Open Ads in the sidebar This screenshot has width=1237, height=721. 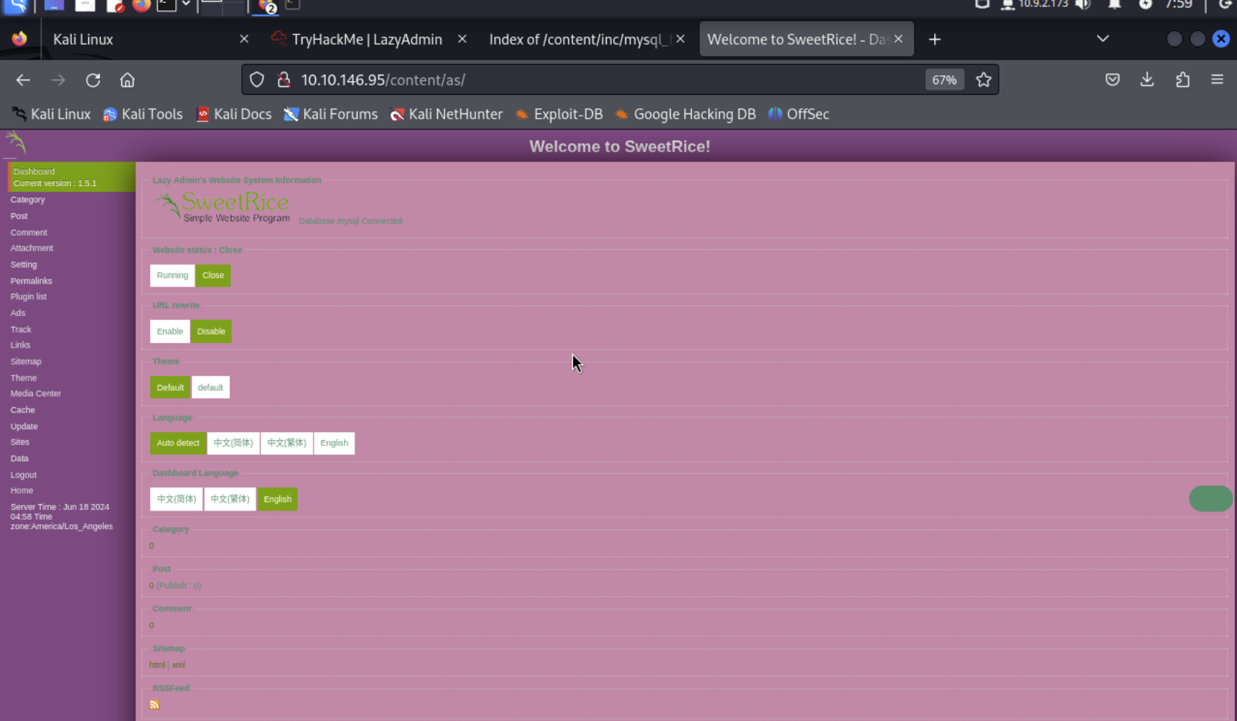point(17,313)
